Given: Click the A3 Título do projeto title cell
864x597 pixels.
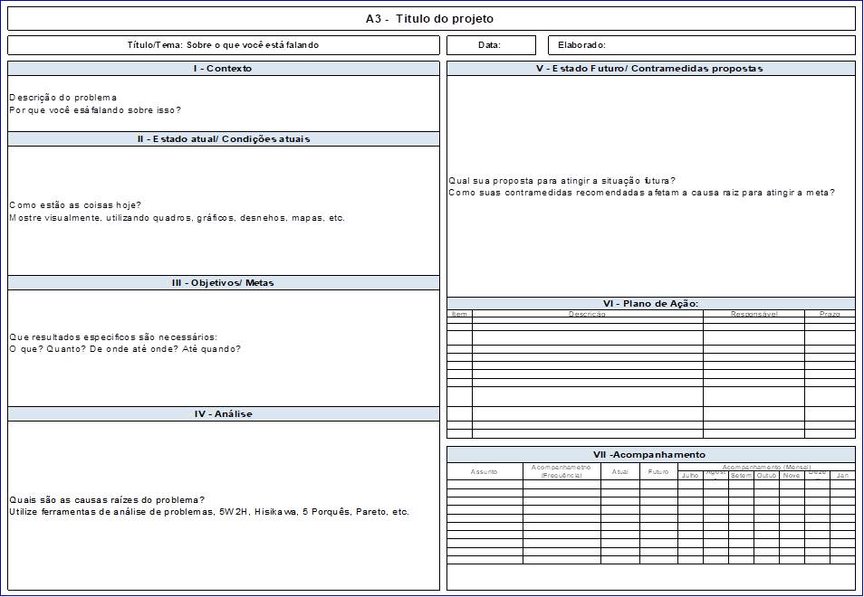Looking at the screenshot, I should [x=430, y=19].
